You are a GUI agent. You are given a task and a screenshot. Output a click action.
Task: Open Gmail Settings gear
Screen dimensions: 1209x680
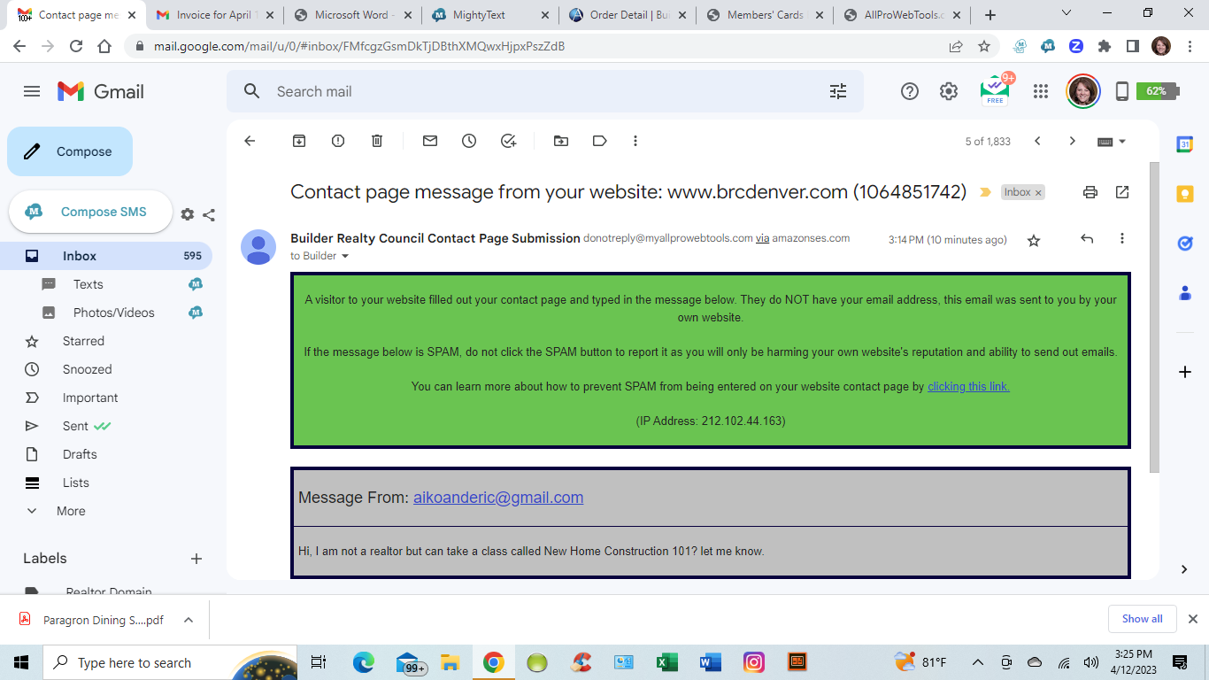(x=949, y=91)
